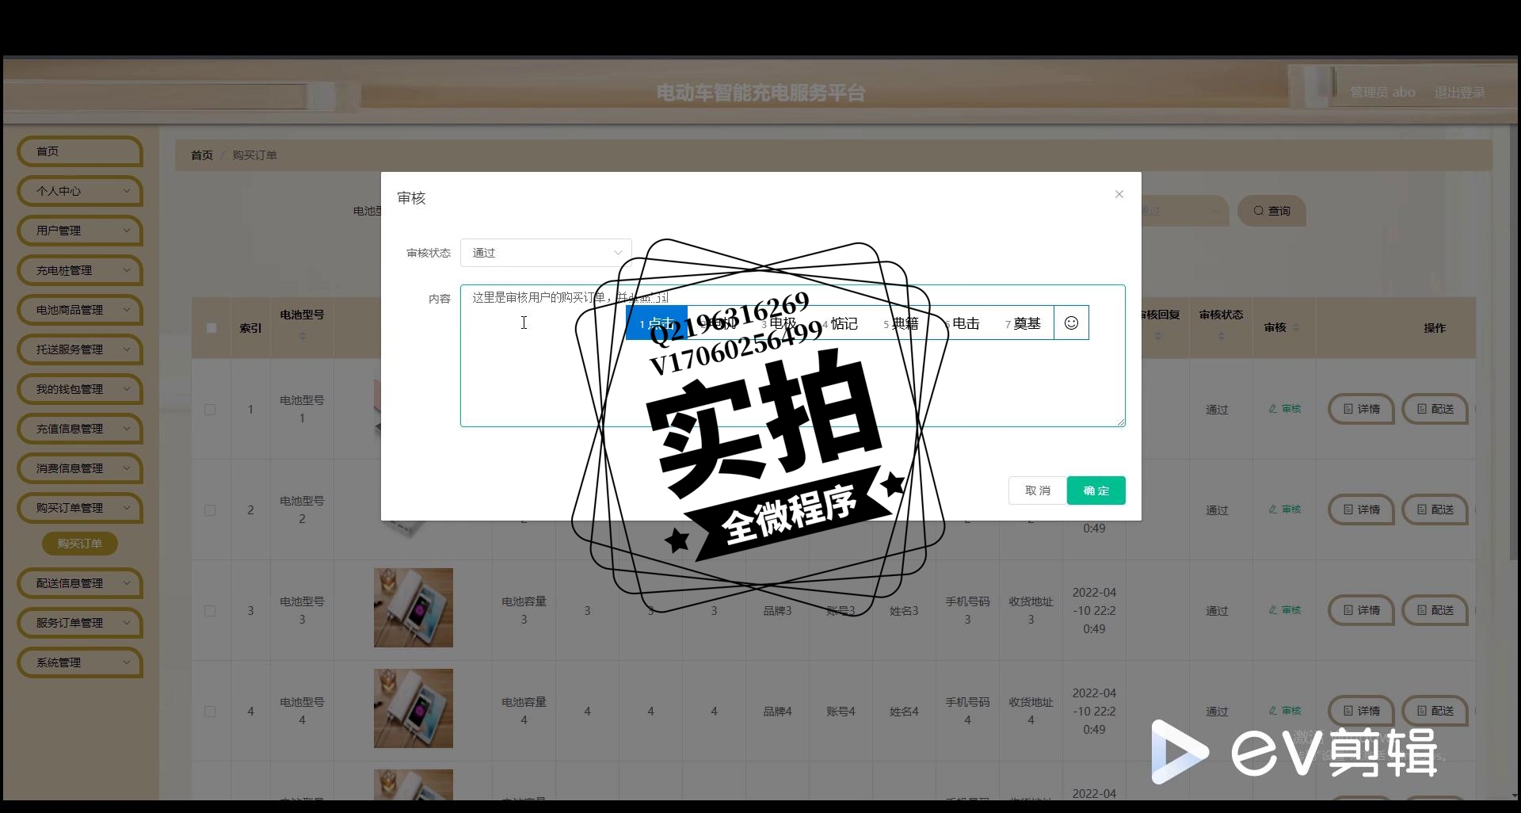
Task: Open 详情 for row 3
Action: coord(1361,610)
